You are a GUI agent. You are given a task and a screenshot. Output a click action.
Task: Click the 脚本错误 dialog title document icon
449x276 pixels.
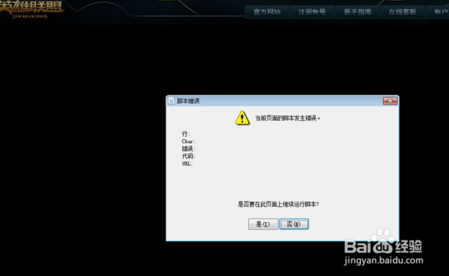pos(171,101)
